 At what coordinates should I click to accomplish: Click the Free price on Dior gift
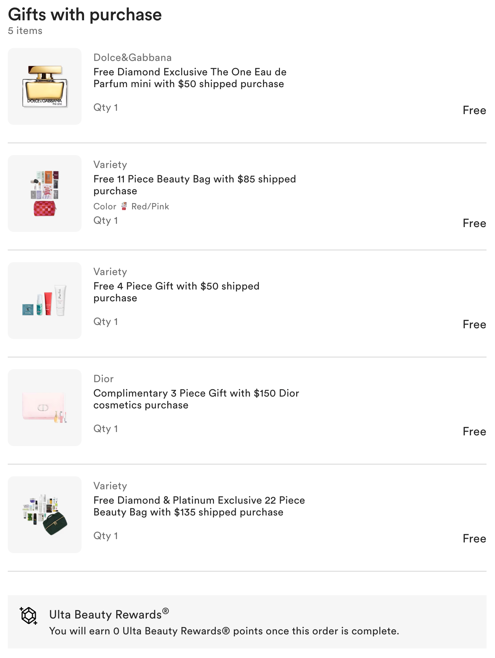pyautogui.click(x=474, y=431)
